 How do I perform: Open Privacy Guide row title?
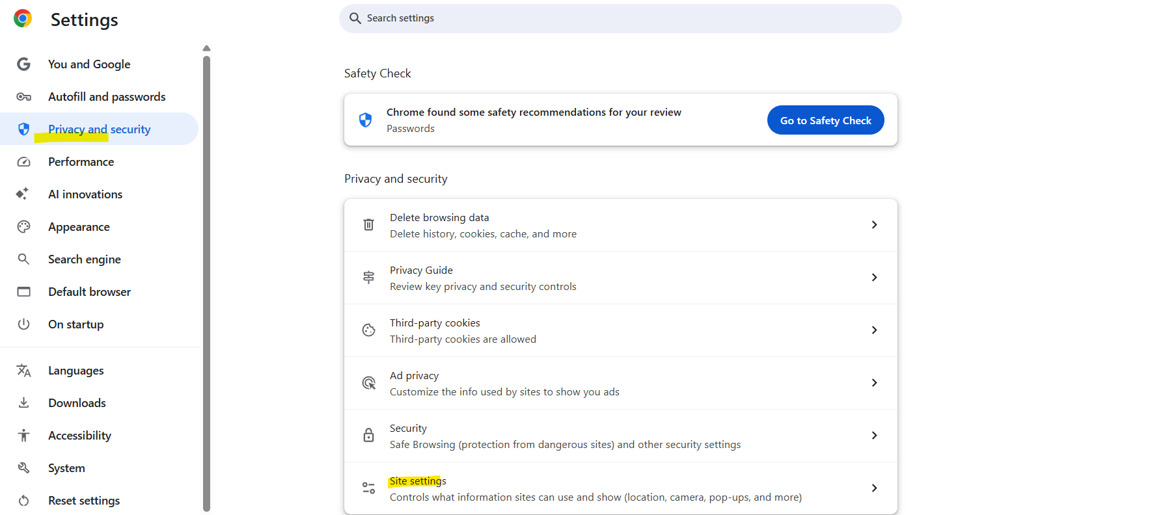tap(421, 270)
